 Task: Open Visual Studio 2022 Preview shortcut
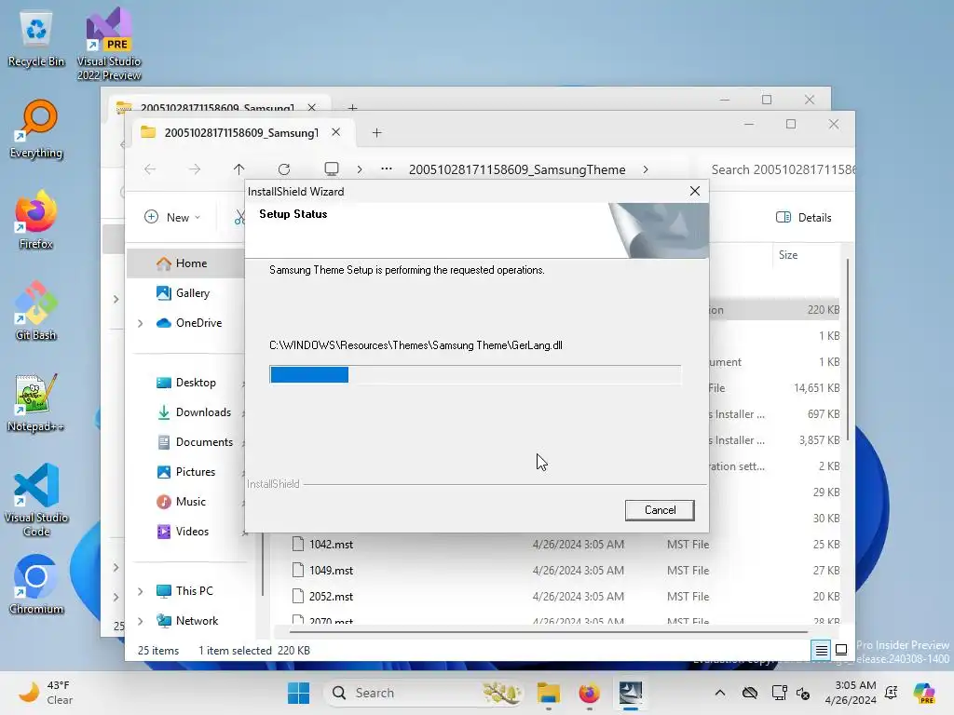[x=109, y=45]
